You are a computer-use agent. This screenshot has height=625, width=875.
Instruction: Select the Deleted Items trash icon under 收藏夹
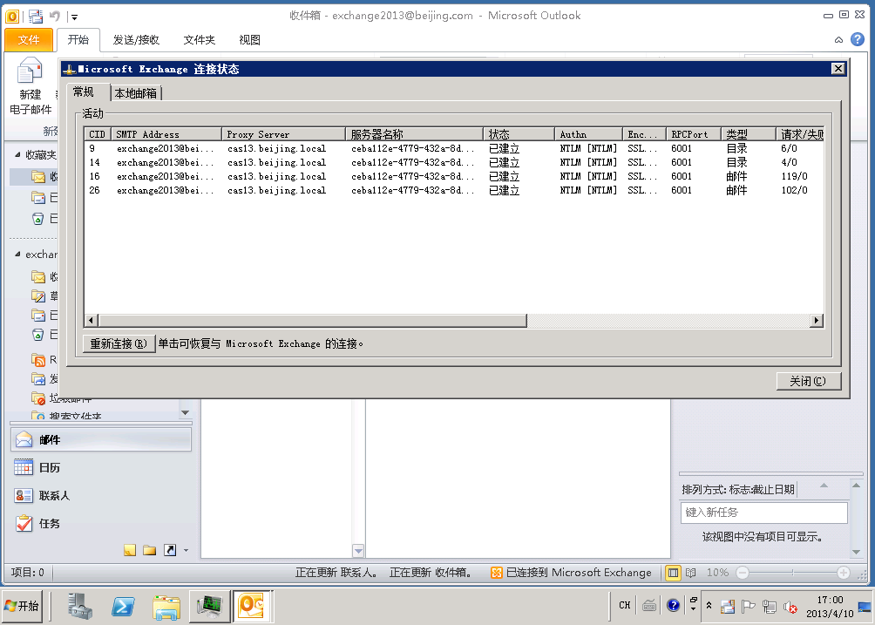click(x=38, y=218)
